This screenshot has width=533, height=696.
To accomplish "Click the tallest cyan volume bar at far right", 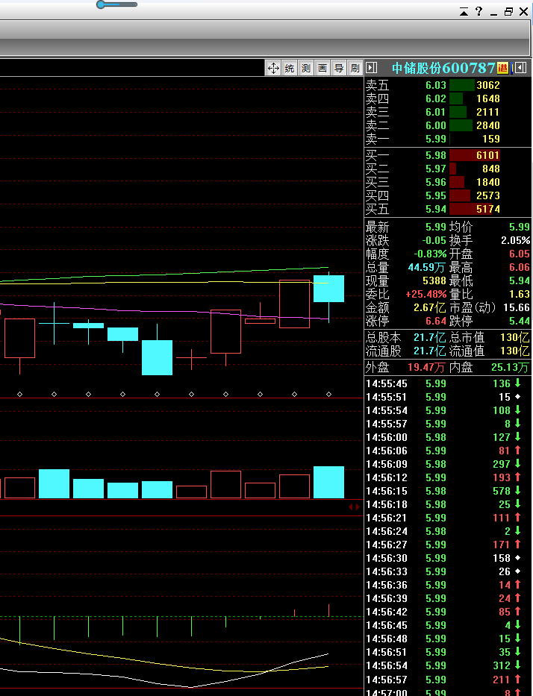I will click(328, 482).
